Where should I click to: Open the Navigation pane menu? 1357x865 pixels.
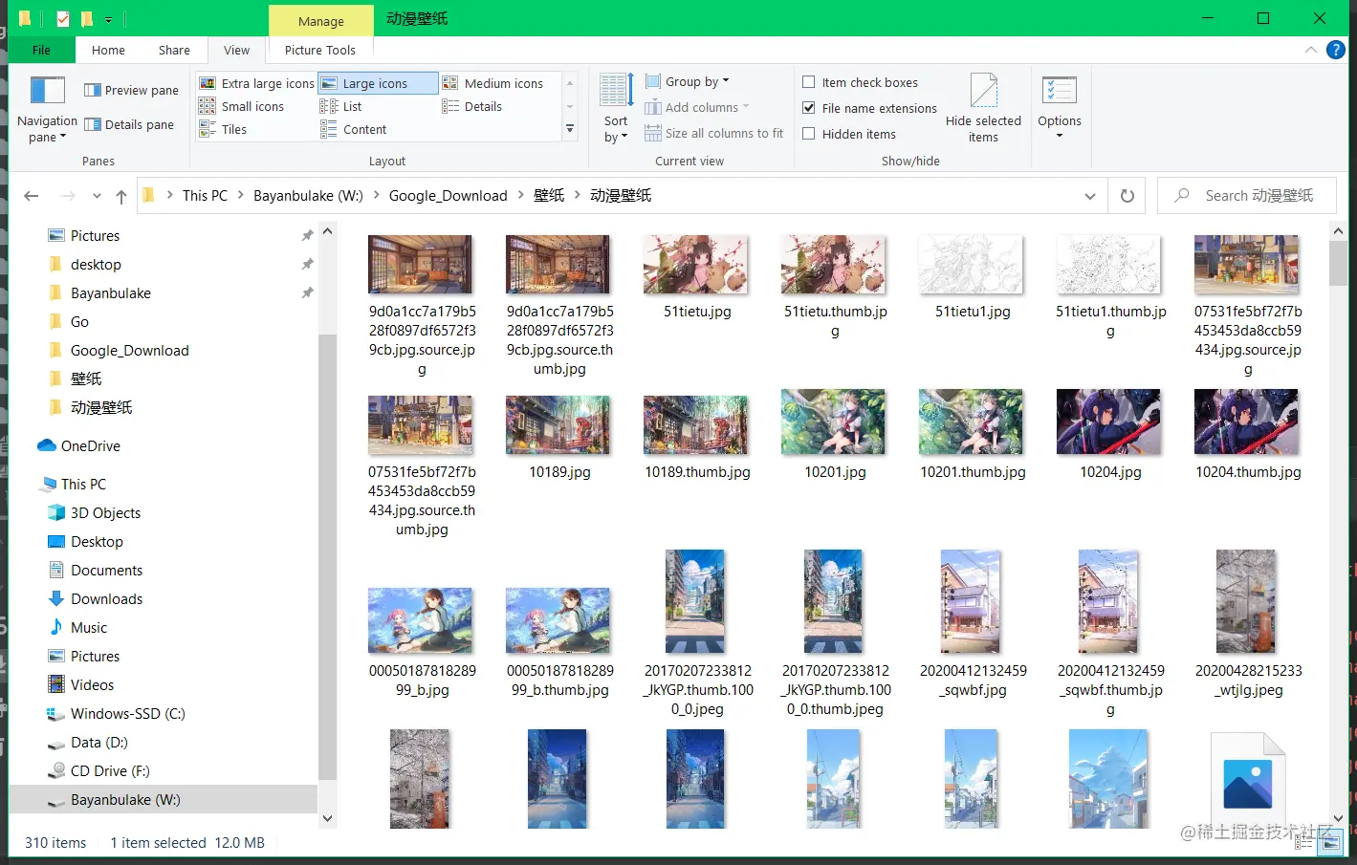coord(47,109)
